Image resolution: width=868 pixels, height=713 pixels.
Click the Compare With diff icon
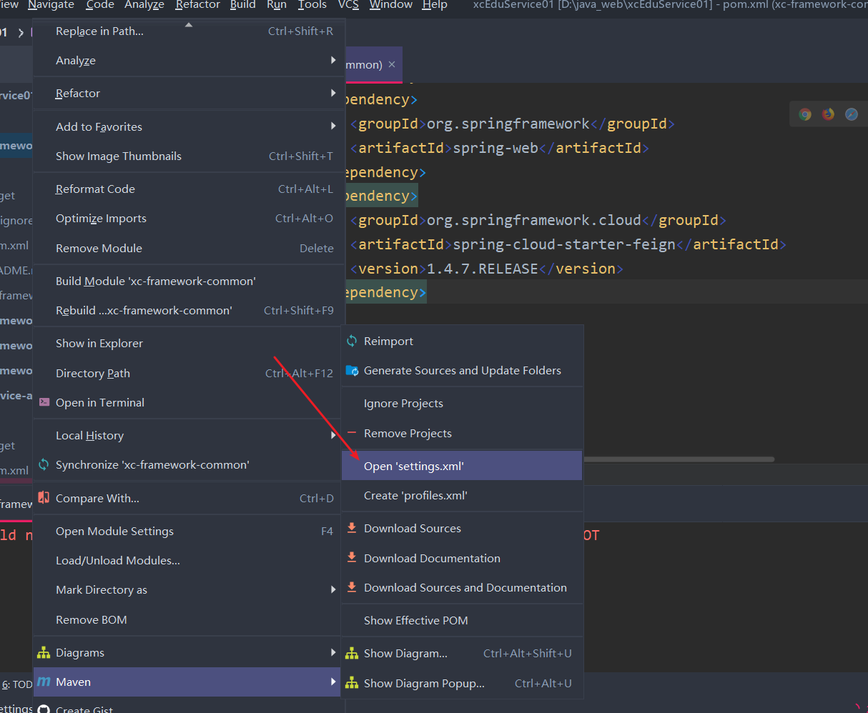click(44, 498)
